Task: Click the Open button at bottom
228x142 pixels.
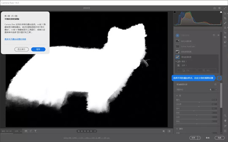Action: coord(193,138)
